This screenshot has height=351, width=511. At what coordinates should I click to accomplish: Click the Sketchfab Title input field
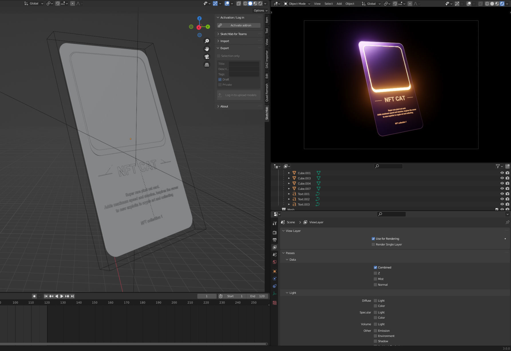pos(244,64)
